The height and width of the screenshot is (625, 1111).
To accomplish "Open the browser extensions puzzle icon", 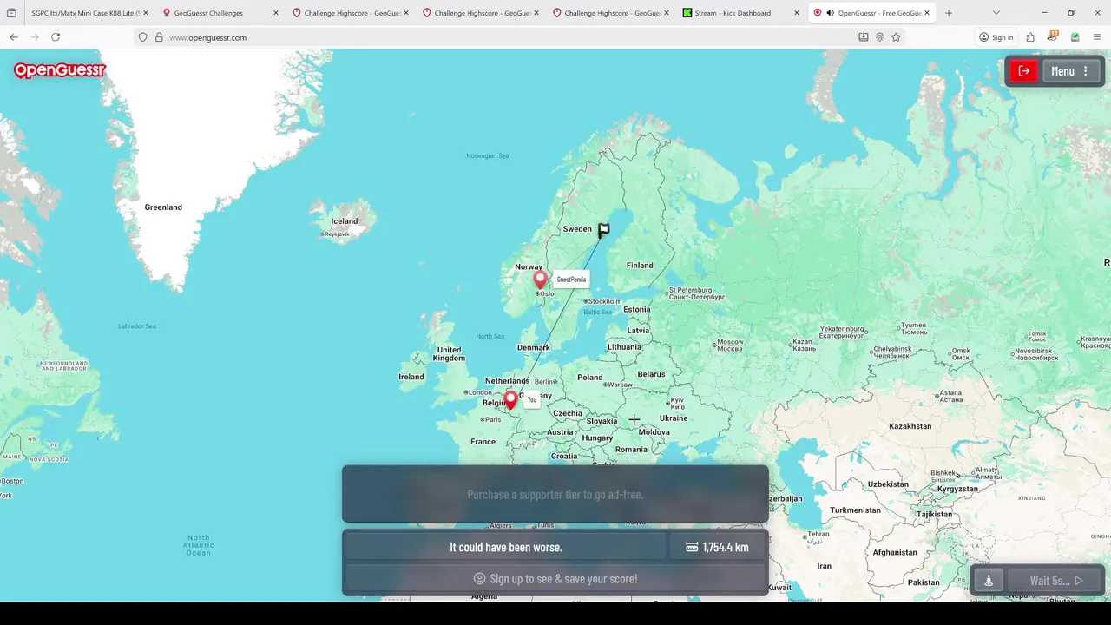I will coord(1030,37).
